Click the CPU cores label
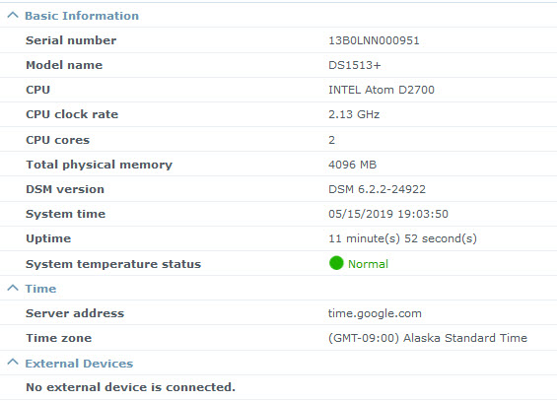Viewport: 557px width, 401px height. point(57,140)
